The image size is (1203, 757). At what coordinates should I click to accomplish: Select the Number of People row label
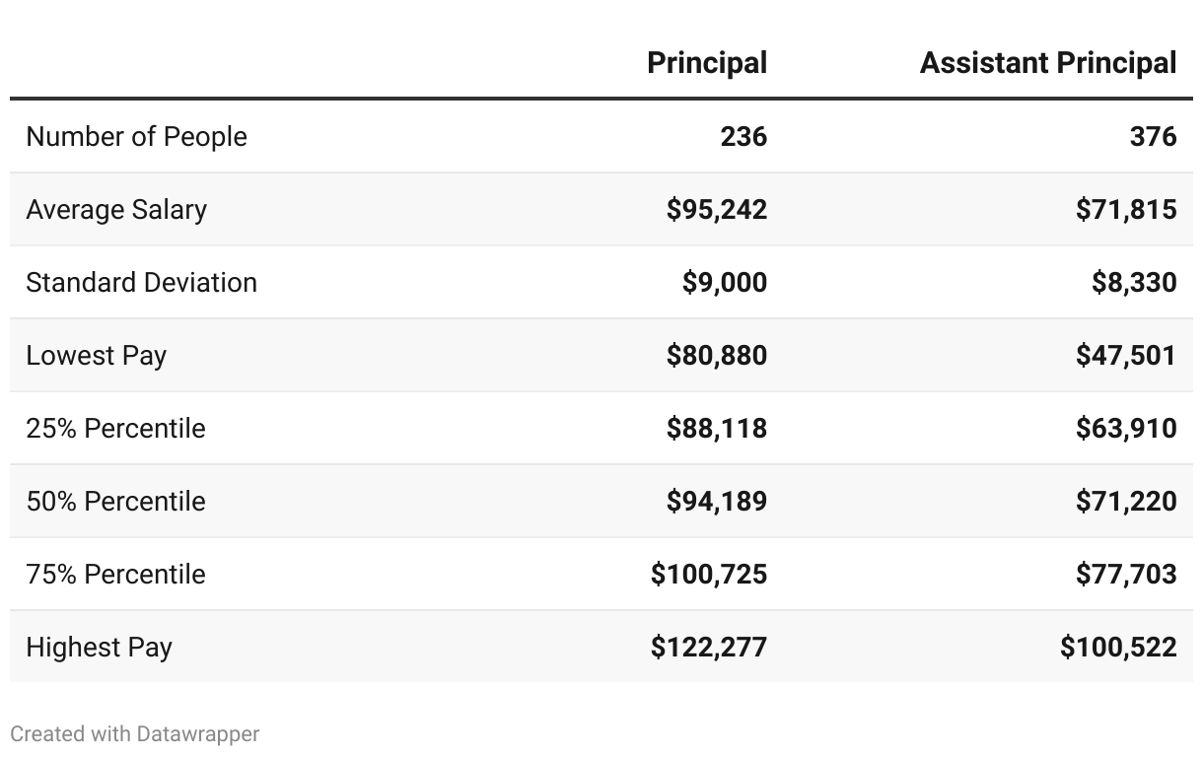[136, 137]
